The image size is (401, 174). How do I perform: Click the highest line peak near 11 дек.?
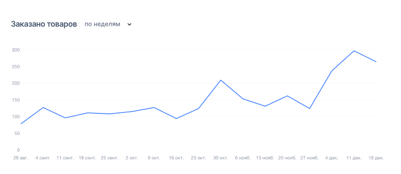[354, 51]
